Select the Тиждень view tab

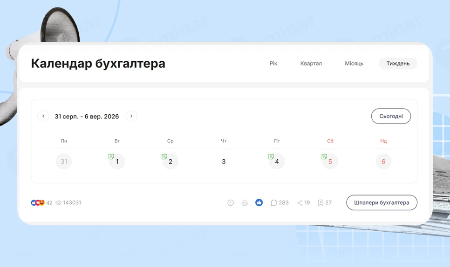pos(398,63)
